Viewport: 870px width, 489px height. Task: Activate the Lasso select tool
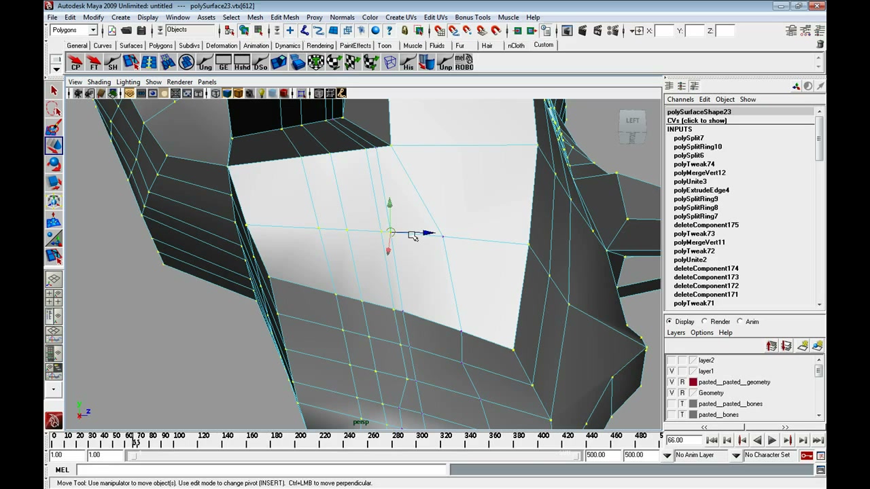point(54,109)
